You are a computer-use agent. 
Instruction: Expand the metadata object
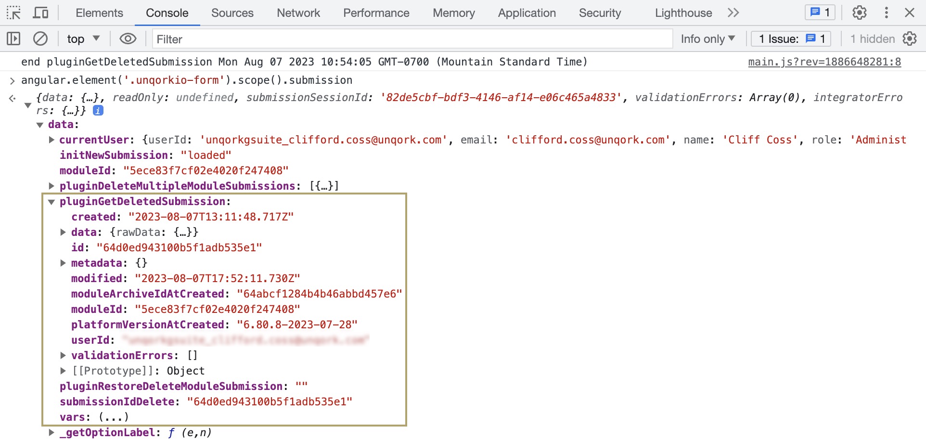click(x=63, y=263)
